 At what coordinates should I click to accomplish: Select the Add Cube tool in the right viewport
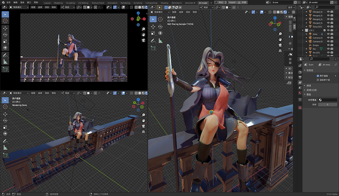click(x=153, y=48)
